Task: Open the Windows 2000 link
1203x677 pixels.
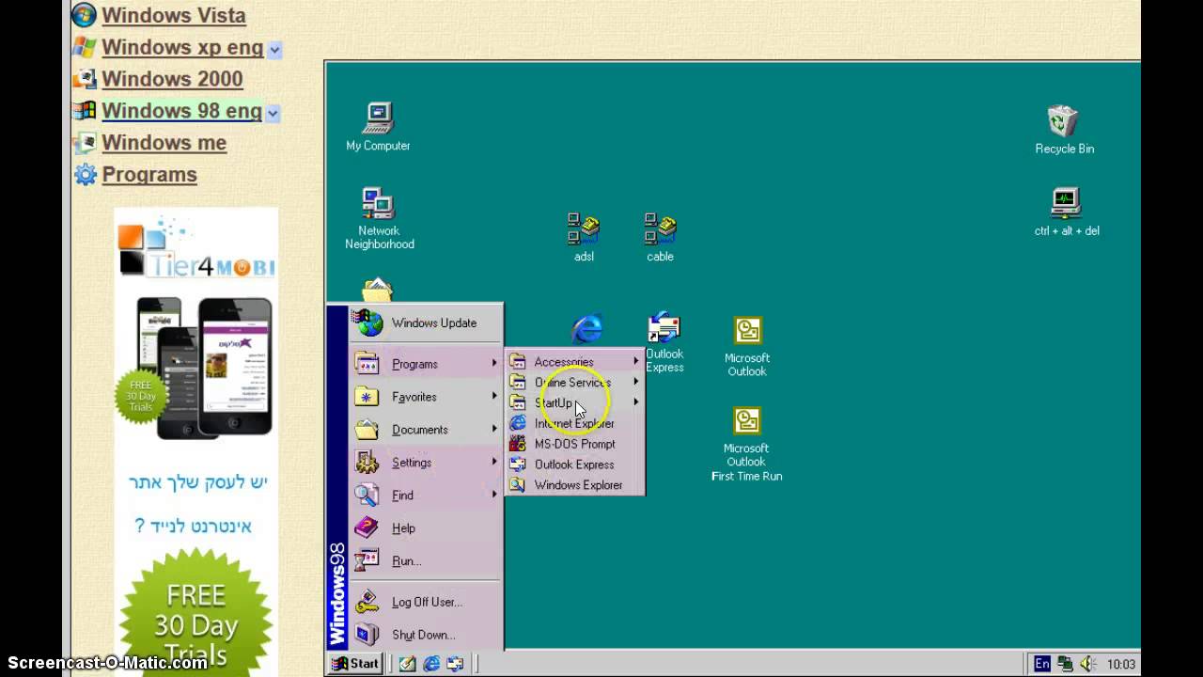Action: pyautogui.click(x=172, y=79)
